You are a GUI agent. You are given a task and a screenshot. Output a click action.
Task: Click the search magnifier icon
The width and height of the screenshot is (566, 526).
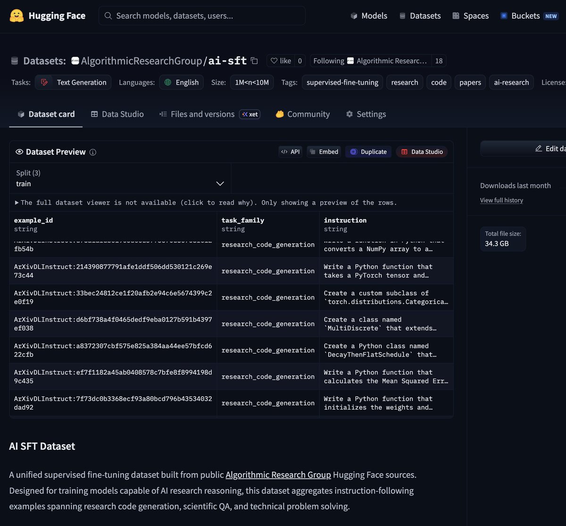tap(108, 16)
